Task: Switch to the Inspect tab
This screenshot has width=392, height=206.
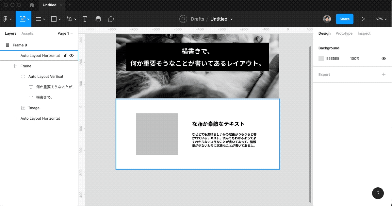Action: coord(364,33)
